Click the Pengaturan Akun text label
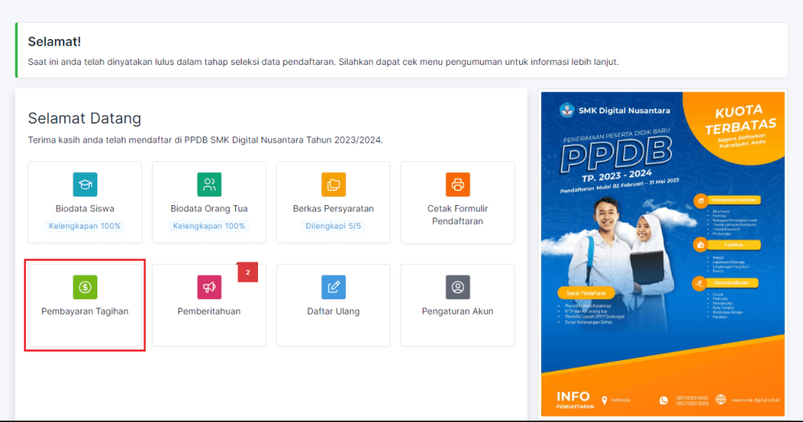 pyautogui.click(x=457, y=312)
